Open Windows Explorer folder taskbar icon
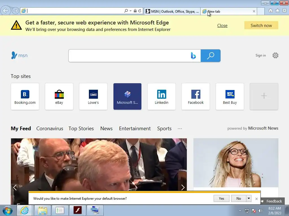This screenshot has height=216, width=289. click(x=42, y=210)
